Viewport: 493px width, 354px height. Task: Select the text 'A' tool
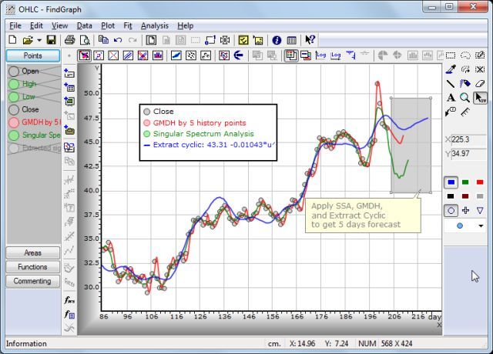pyautogui.click(x=451, y=98)
